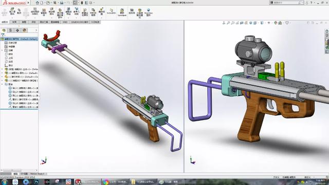Collapse the Mates folder in the feature tree

pyautogui.click(x=2, y=84)
